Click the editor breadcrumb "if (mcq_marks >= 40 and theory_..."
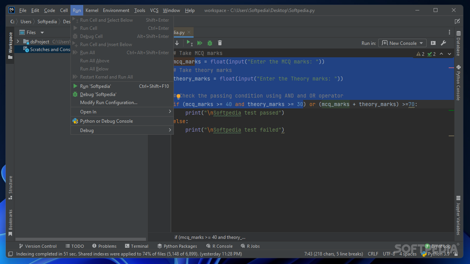Image resolution: width=470 pixels, height=264 pixels. 210,237
